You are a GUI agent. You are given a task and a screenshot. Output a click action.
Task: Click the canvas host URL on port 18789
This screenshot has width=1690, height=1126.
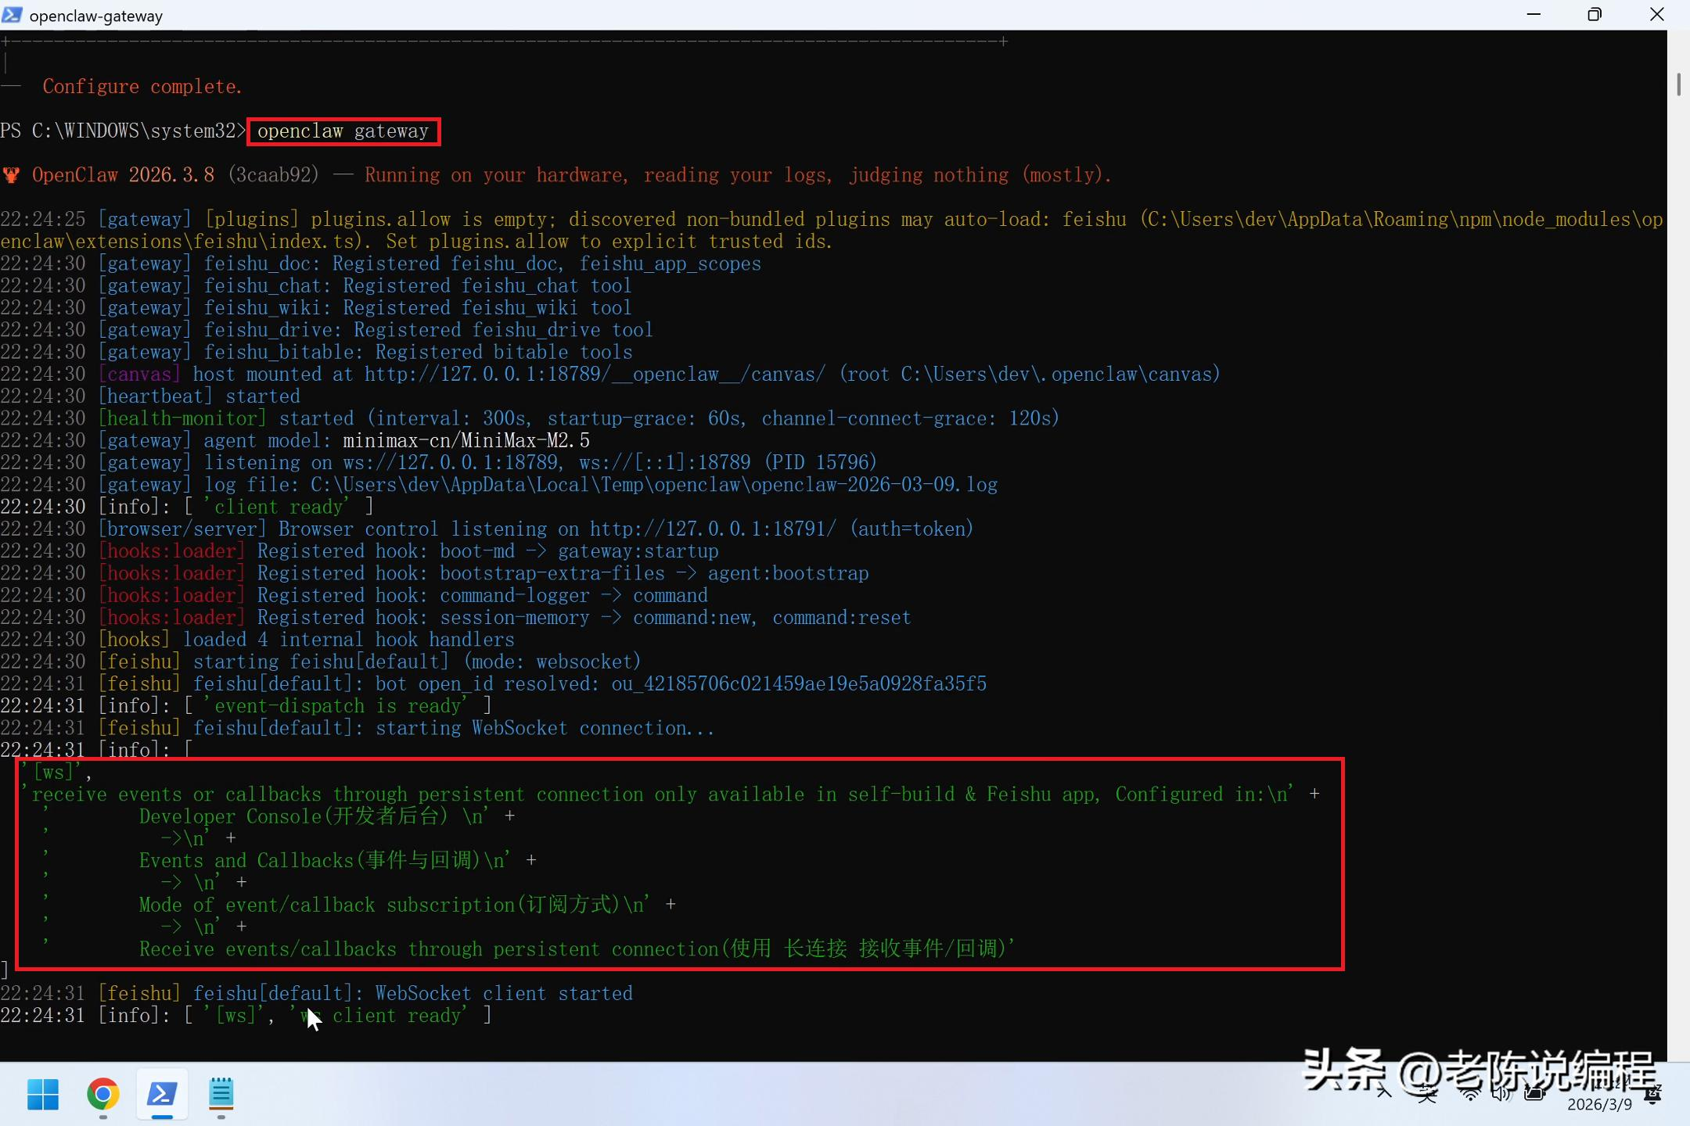coord(594,375)
